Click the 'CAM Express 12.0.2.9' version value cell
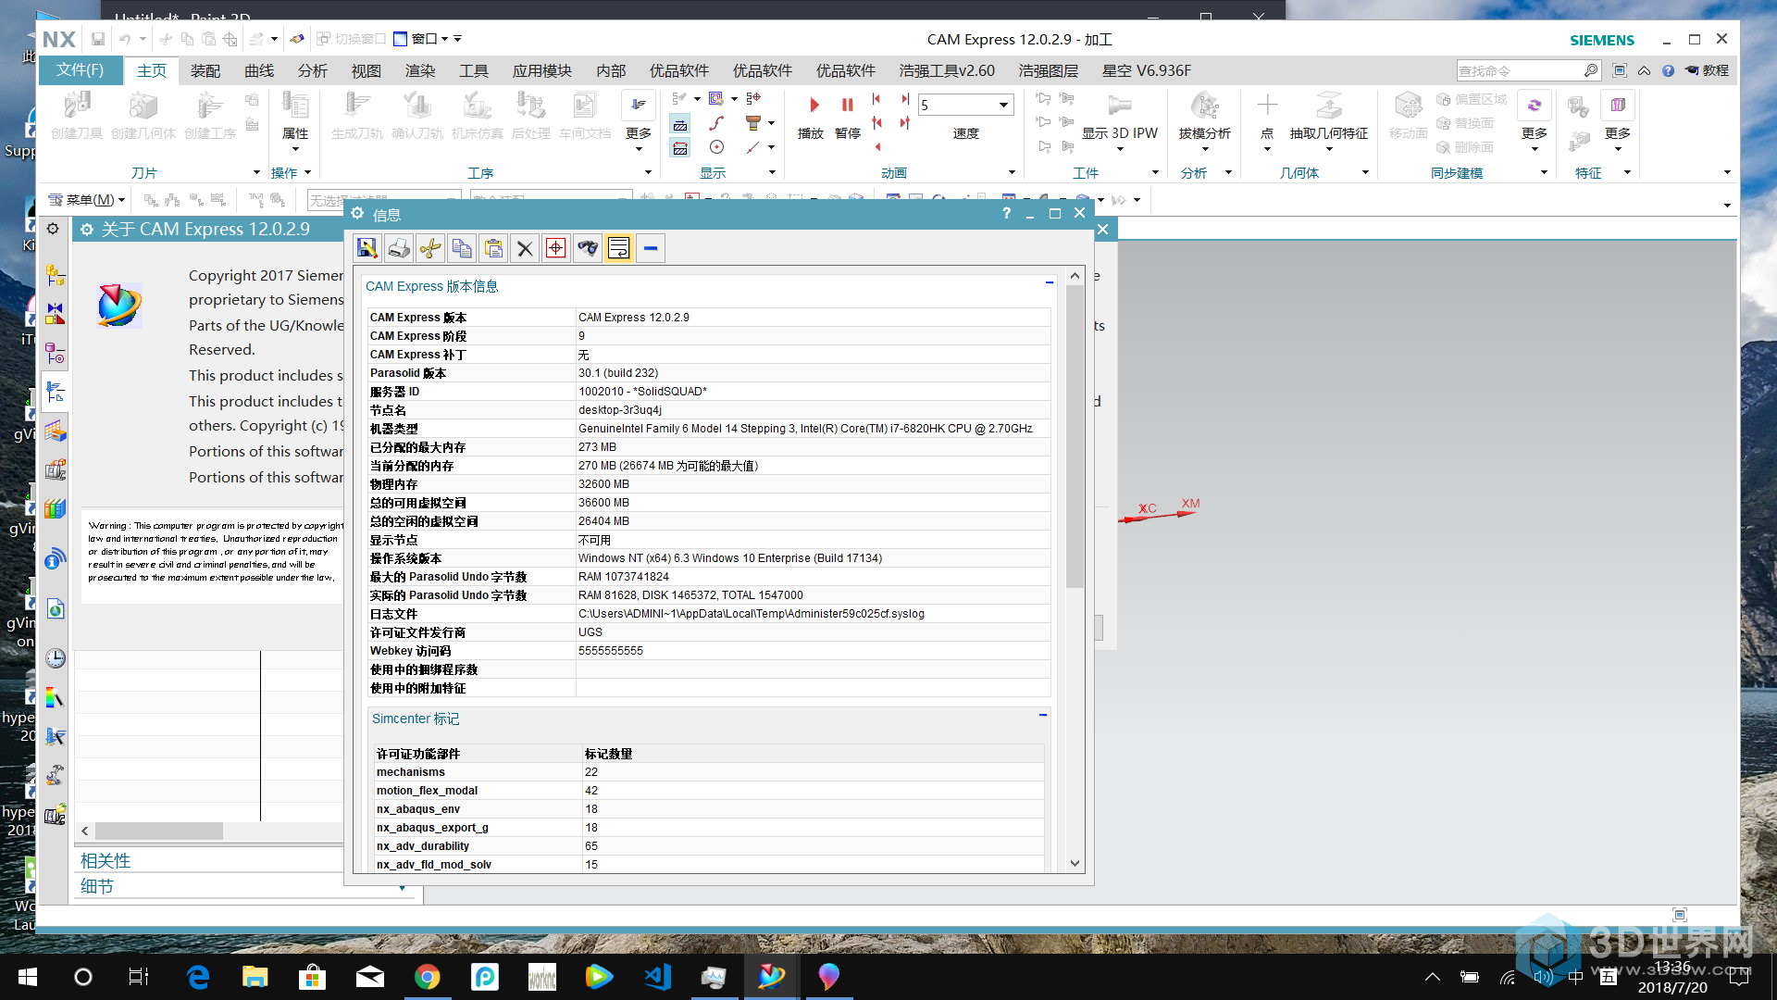The height and width of the screenshot is (1000, 1777). click(x=813, y=318)
